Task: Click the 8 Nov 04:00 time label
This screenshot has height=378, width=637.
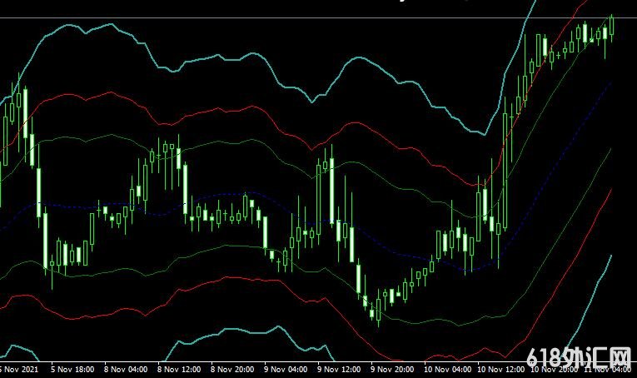Action: click(127, 369)
